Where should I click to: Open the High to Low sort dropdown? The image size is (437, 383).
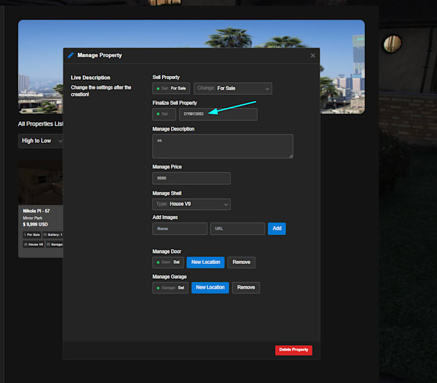pyautogui.click(x=40, y=141)
